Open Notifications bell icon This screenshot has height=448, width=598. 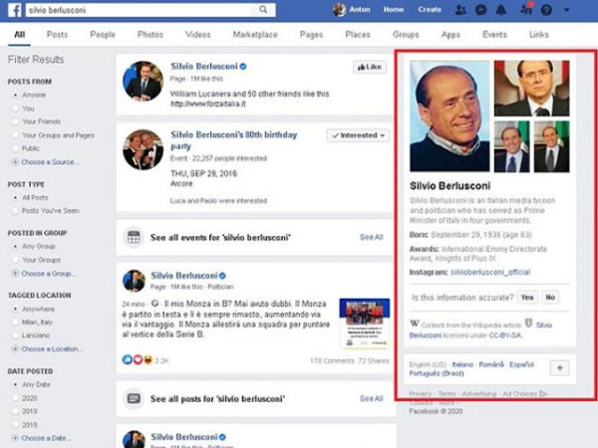click(500, 10)
